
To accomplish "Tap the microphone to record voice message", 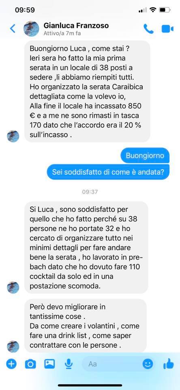I will click(x=69, y=364).
